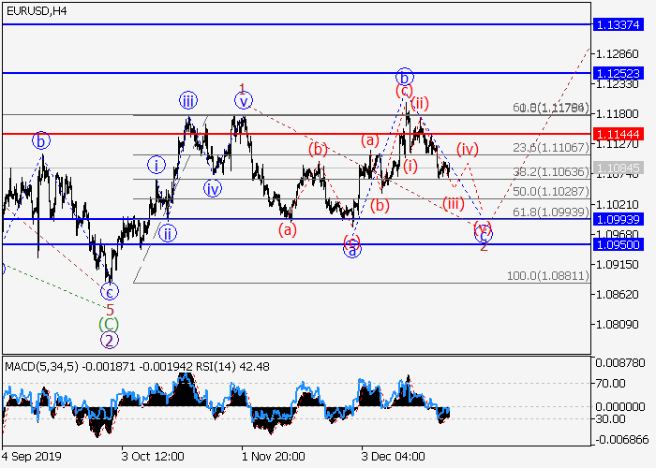Click the MACD(5,34,5) indicator label
Image resolution: width=656 pixels, height=468 pixels.
pyautogui.click(x=36, y=365)
